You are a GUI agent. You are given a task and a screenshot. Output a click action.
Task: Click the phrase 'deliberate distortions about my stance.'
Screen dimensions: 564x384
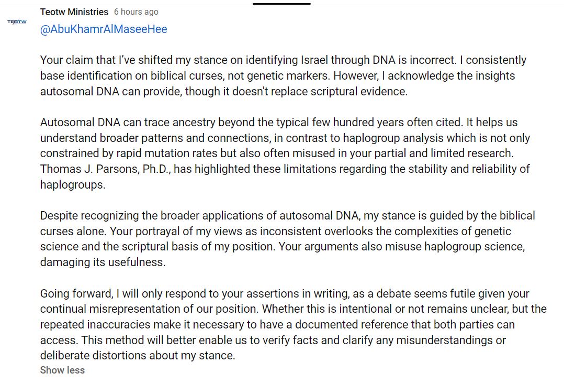pos(138,356)
